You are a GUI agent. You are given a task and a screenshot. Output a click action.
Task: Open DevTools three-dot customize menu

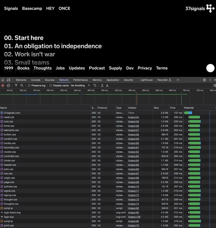click(x=210, y=80)
